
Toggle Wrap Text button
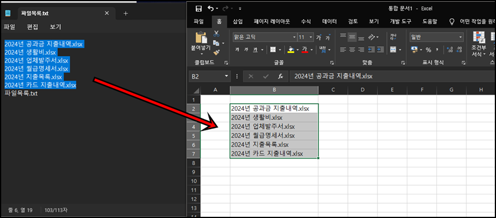point(393,37)
